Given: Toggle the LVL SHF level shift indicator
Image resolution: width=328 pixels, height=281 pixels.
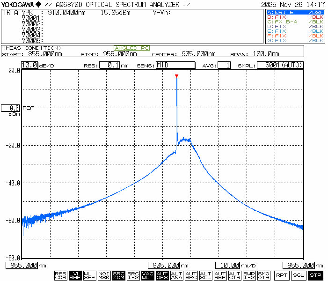Looking at the screenshot, I should pyautogui.click(x=75, y=275).
